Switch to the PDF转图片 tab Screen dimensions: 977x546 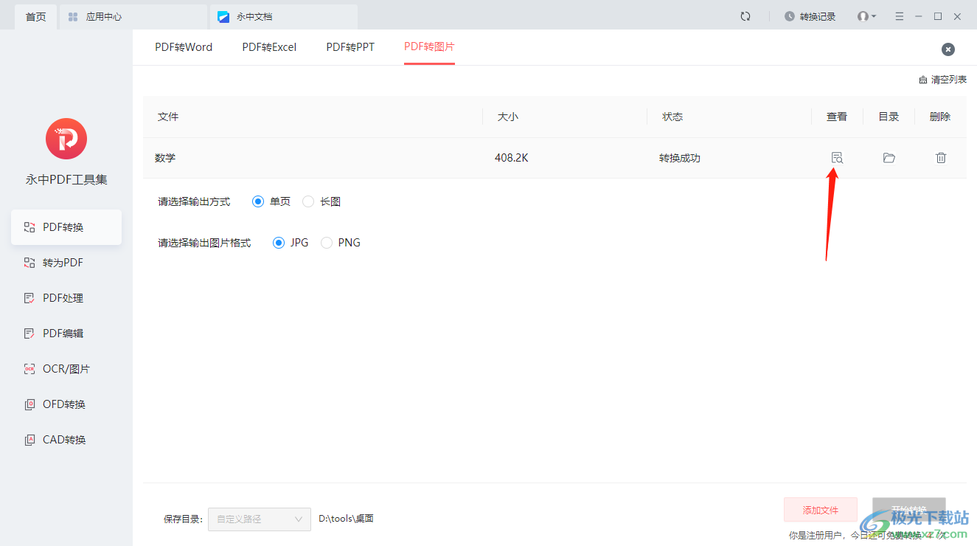coord(429,47)
